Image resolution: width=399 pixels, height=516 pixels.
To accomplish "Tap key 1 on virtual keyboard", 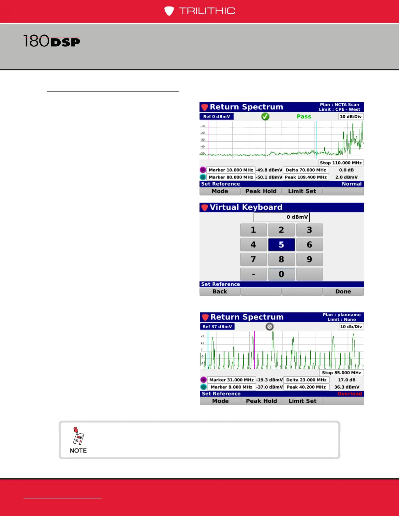I will pos(253,230).
